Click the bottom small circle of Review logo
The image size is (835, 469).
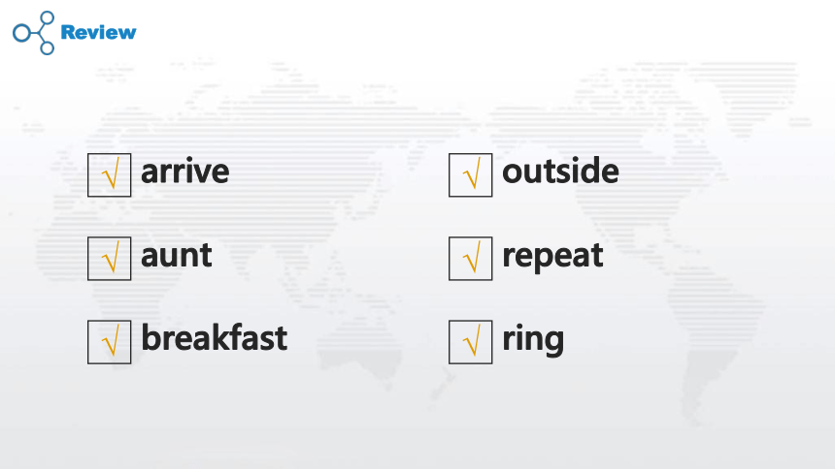pos(47,47)
